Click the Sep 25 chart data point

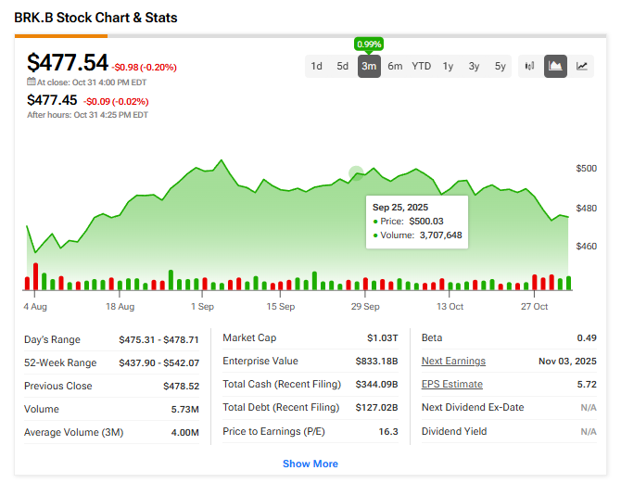point(357,172)
